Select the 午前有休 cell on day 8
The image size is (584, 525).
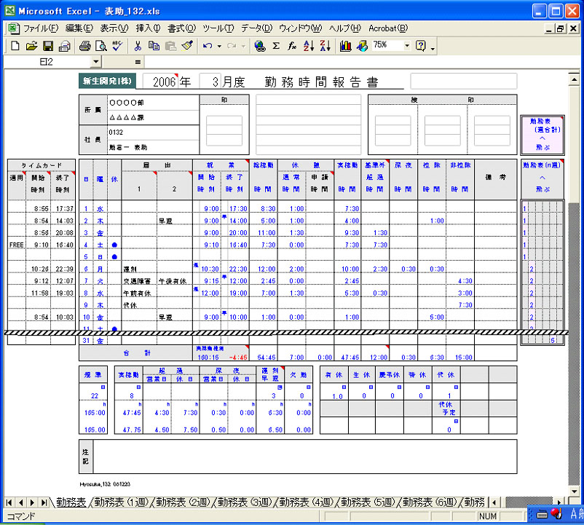[139, 293]
